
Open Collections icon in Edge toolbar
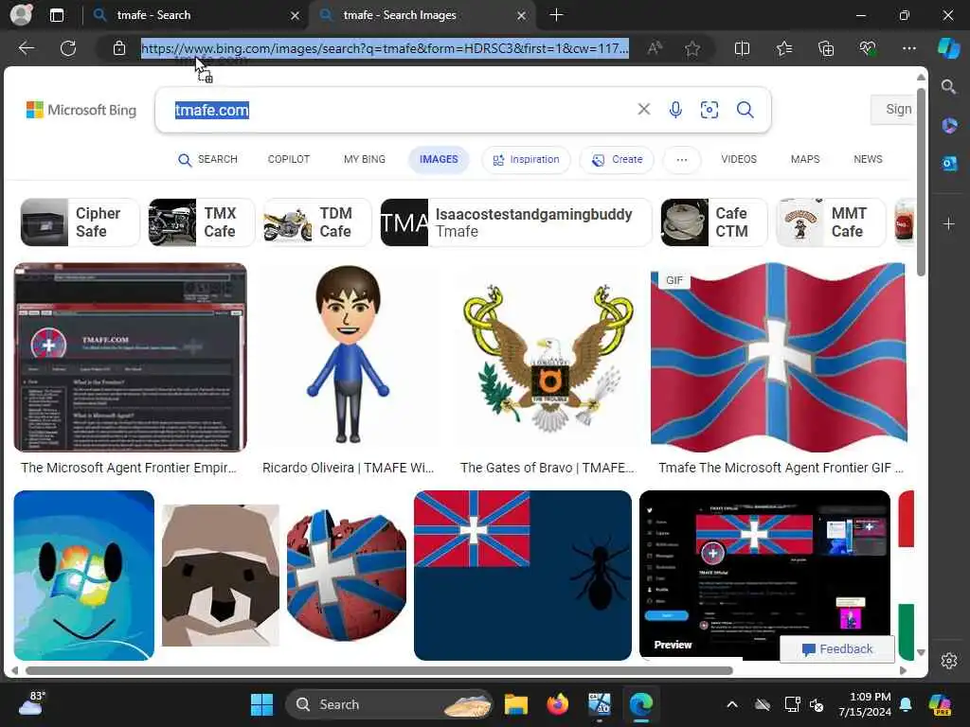(x=826, y=48)
